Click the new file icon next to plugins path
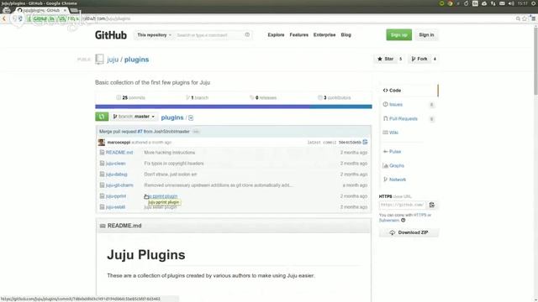Image resolution: width=538 pixels, height=302 pixels. pyautogui.click(x=191, y=117)
